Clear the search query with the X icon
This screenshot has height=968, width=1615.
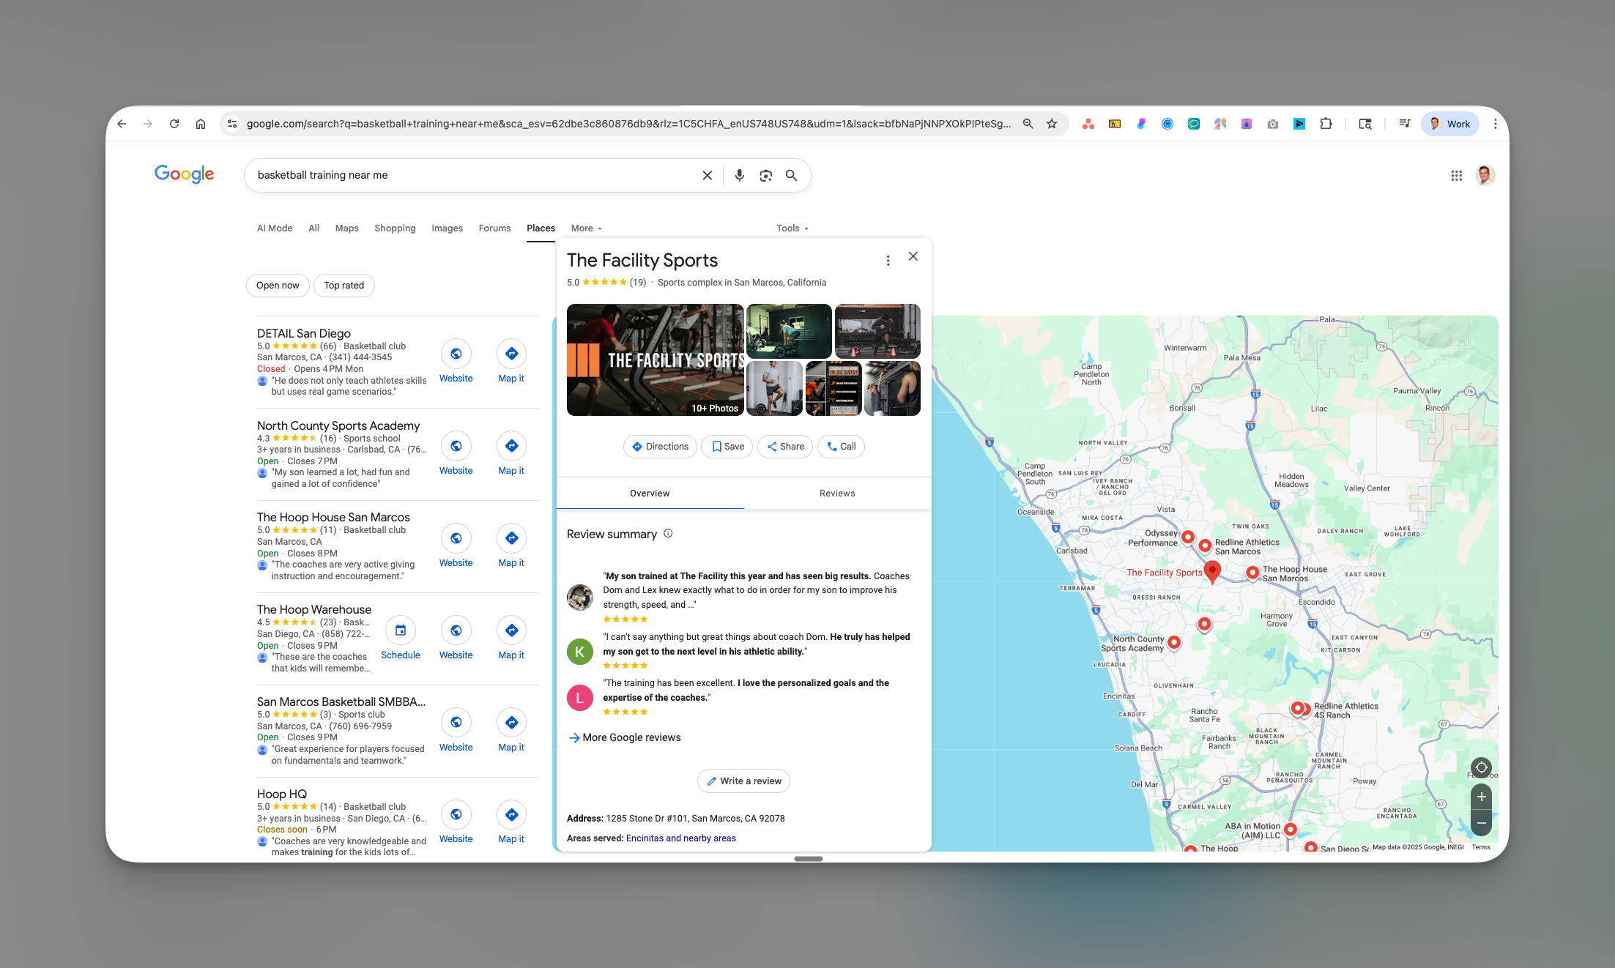(707, 175)
